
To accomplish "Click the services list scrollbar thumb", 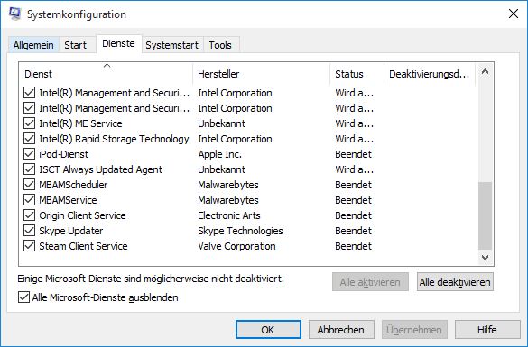I will 485,216.
